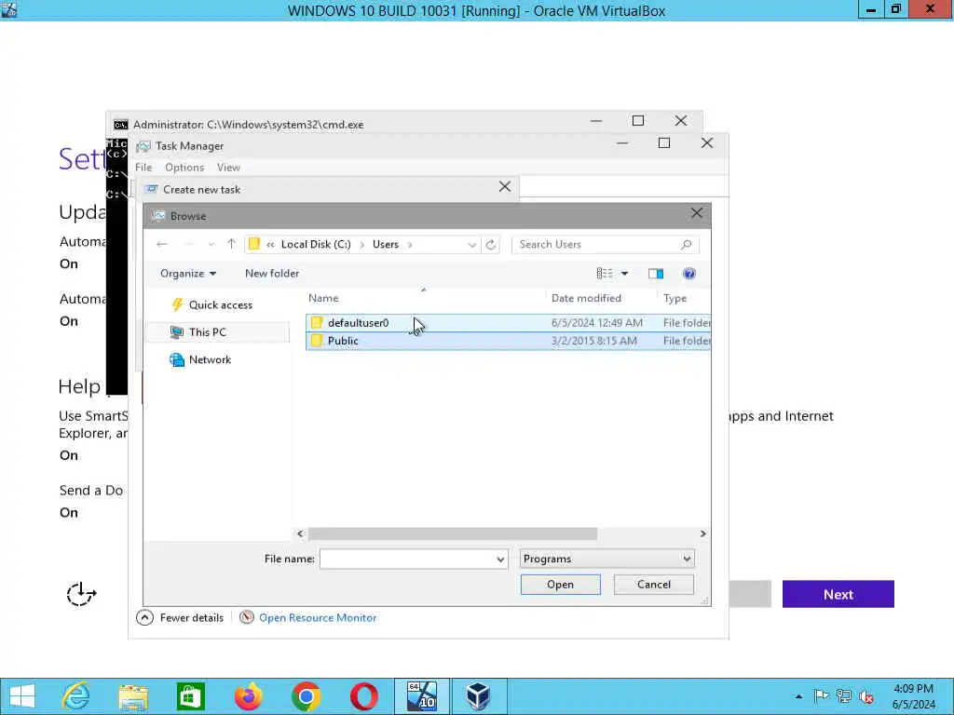Screen dimensions: 954x715
Task: Sort by Date modified column header
Action: pos(586,298)
